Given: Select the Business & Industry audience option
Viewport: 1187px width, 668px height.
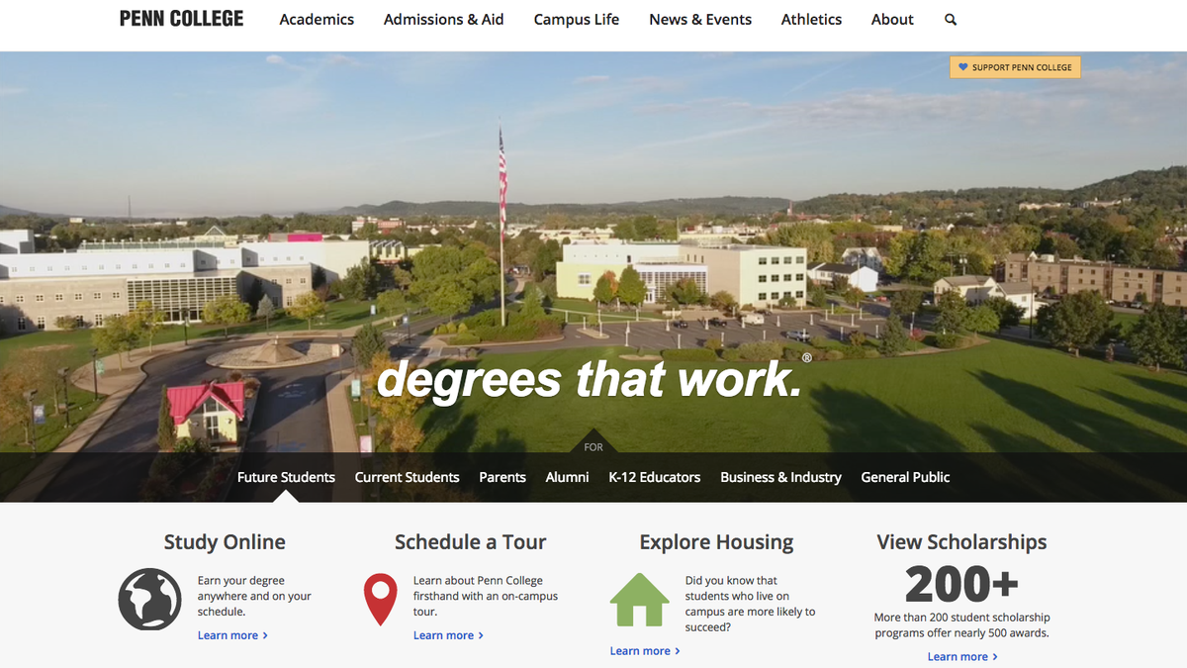Looking at the screenshot, I should (780, 477).
